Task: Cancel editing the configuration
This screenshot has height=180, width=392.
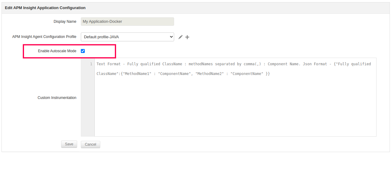Action: click(x=91, y=144)
